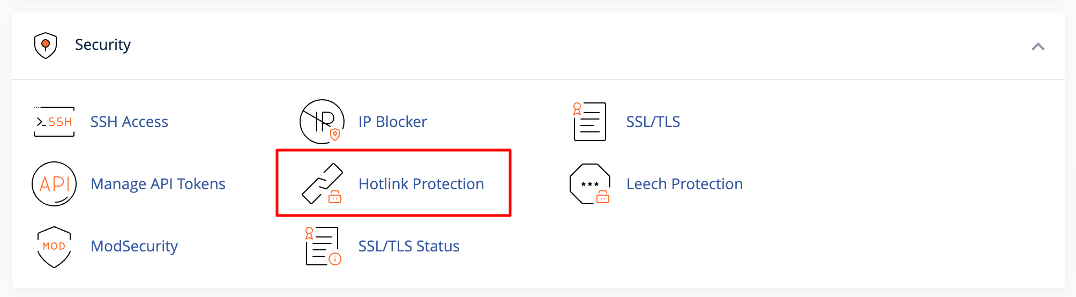1076x297 pixels.
Task: Open the IP Blocker link
Action: (x=393, y=122)
